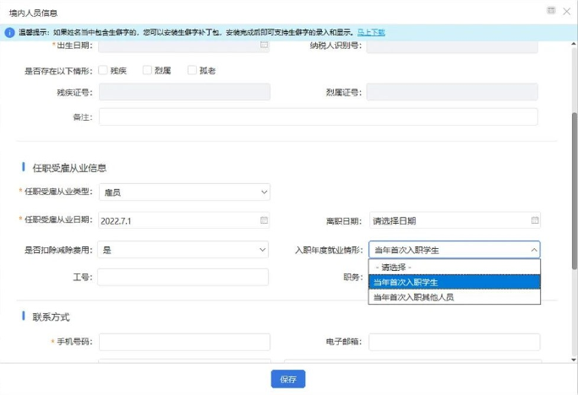Click the calendar icon for 出生日期

(264, 45)
